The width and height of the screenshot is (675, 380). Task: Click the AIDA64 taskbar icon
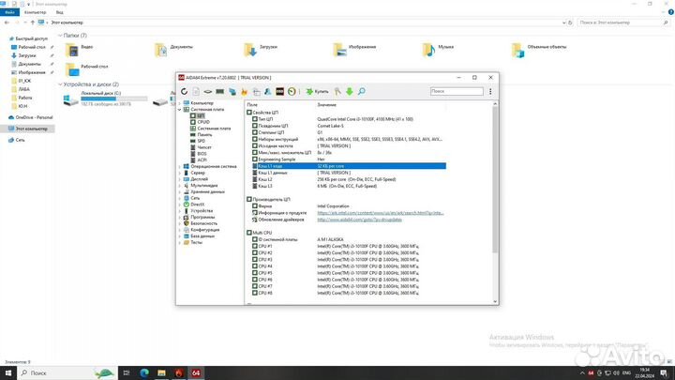pyautogui.click(x=196, y=372)
